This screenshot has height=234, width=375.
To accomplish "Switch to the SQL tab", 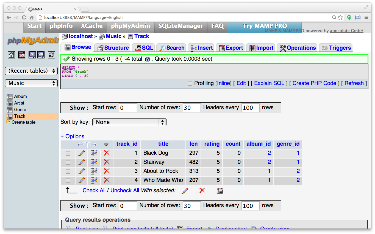I will 144,48.
